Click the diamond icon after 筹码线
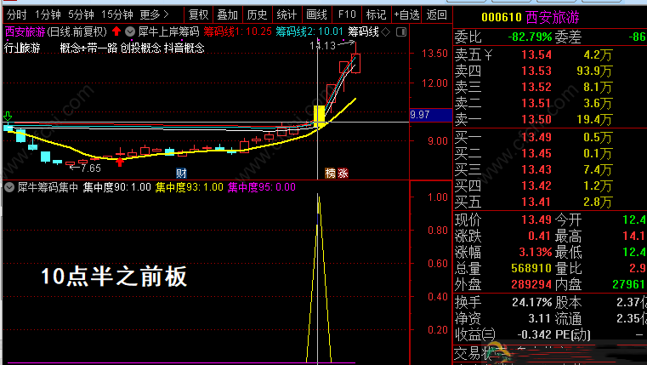 point(385,31)
